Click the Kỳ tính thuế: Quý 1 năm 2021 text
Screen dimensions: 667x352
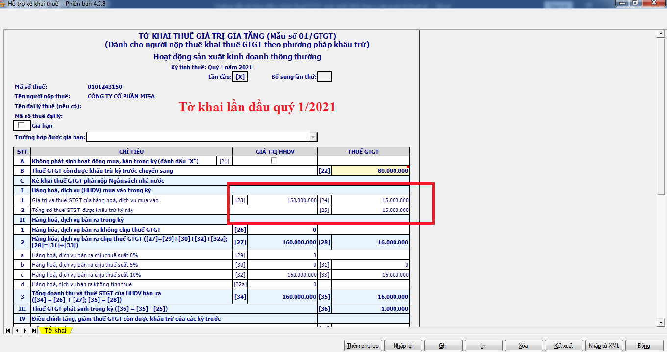212,67
